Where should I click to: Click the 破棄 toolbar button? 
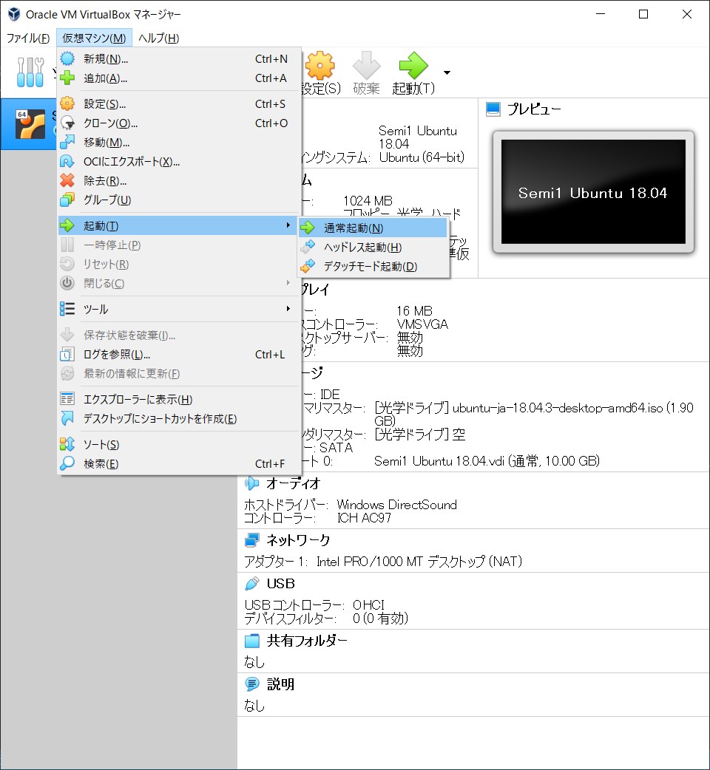[x=367, y=72]
